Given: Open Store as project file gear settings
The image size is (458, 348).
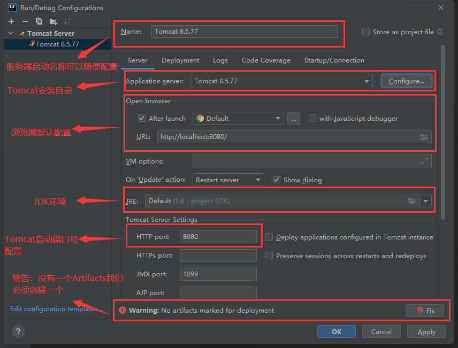Looking at the screenshot, I should pyautogui.click(x=440, y=32).
